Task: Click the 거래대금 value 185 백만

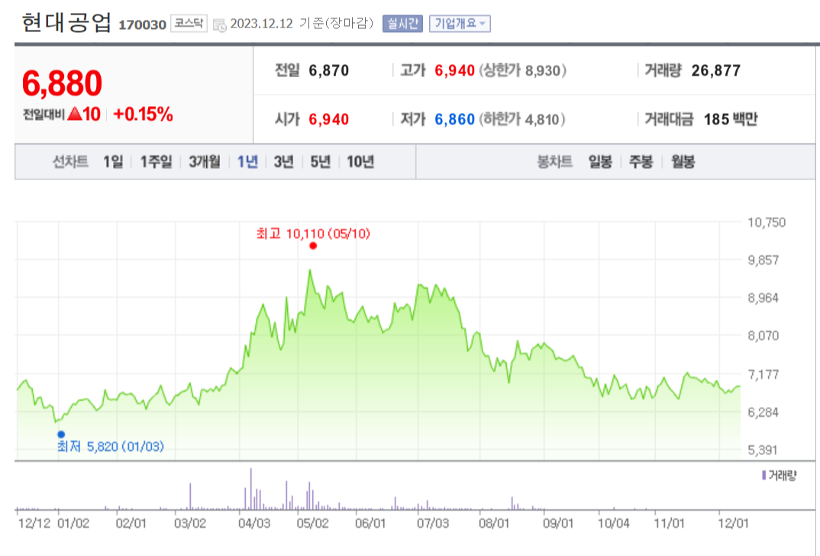Action: coord(731,119)
